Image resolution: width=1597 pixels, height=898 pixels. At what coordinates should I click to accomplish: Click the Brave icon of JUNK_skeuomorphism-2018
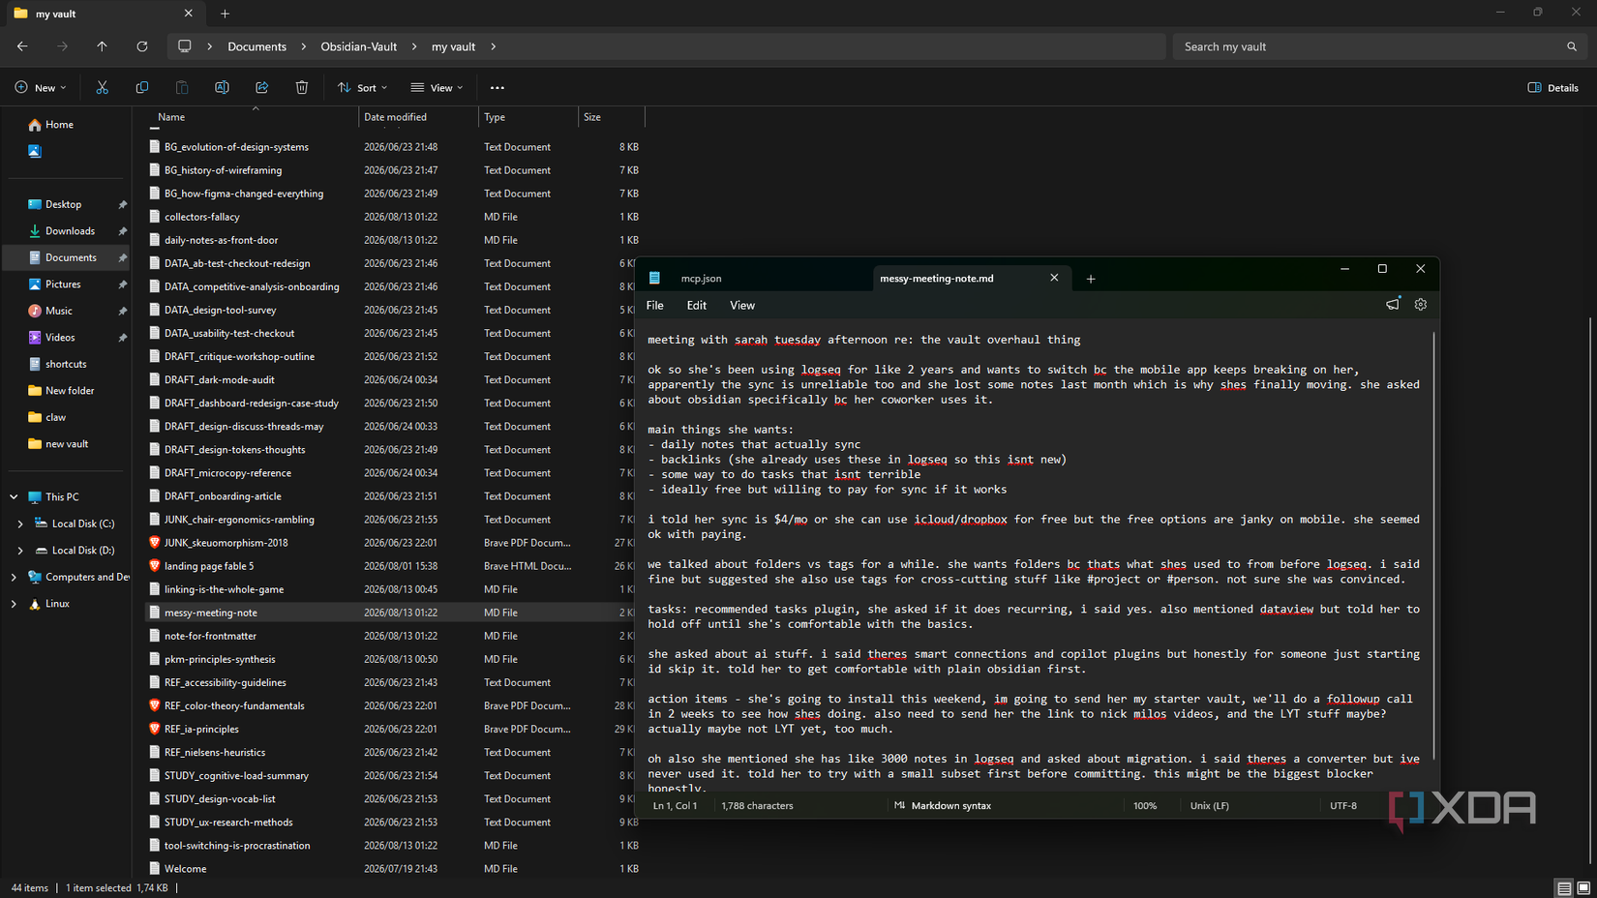pyautogui.click(x=154, y=543)
